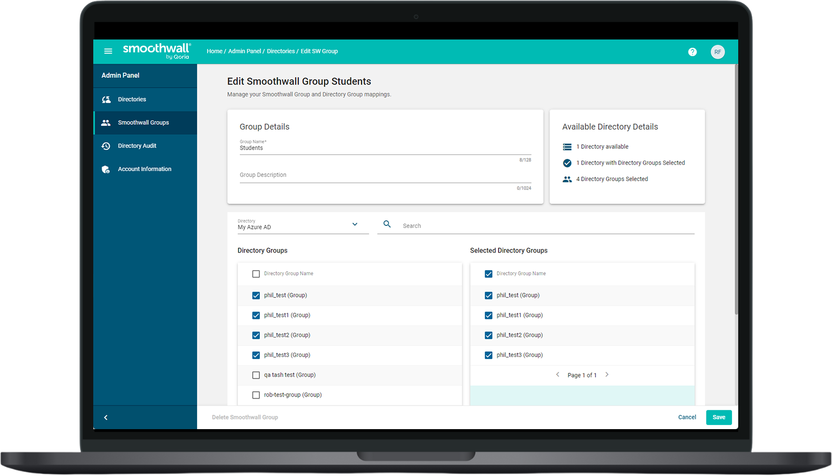The height and width of the screenshot is (476, 832).
Task: Toggle select-all checkbox in Directory Groups header
Action: (x=256, y=274)
